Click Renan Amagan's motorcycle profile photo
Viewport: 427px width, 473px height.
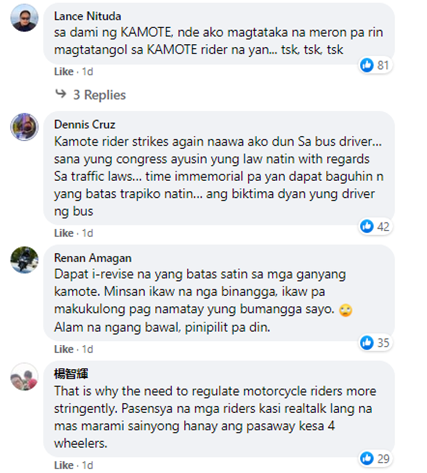pos(24,260)
